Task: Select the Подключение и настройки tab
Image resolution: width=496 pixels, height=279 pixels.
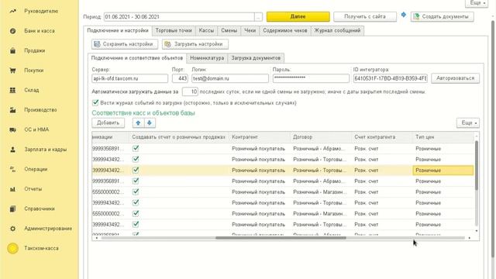Action: [x=118, y=31]
